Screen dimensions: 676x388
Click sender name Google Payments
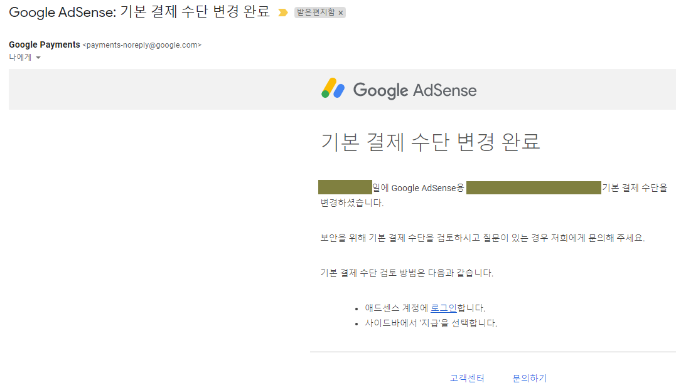45,45
